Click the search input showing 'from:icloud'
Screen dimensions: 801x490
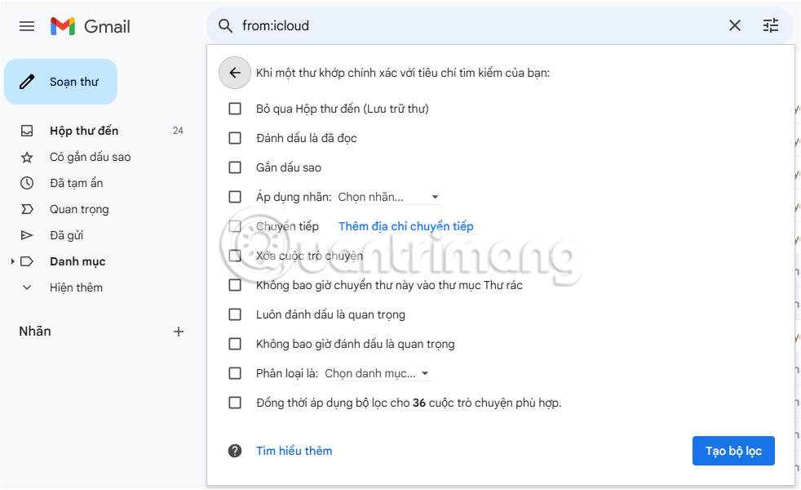pos(326,25)
